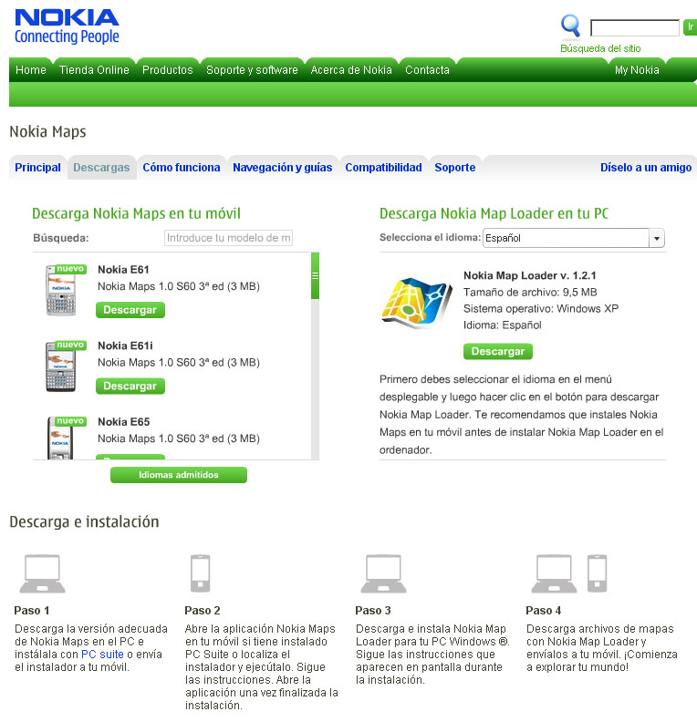Open the PC suite link

102,655
